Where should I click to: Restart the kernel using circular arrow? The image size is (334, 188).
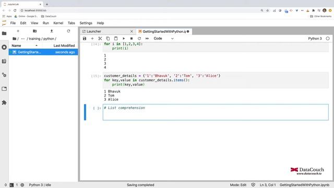point(139,39)
